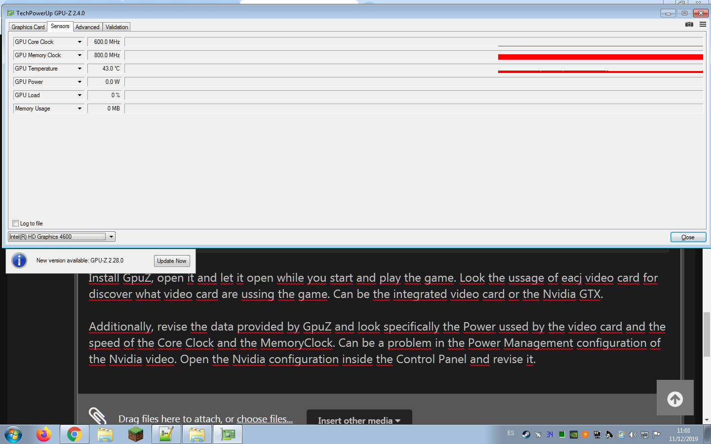711x444 pixels.
Task: Open Steam from the system tray
Action: 526,435
